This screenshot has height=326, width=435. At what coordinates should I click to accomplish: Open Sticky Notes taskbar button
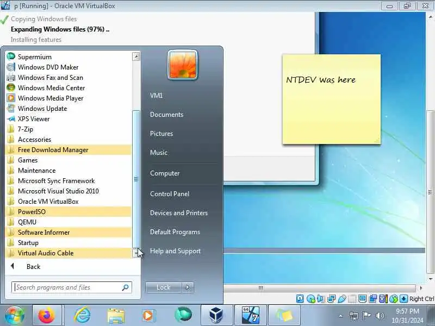[x=284, y=315]
